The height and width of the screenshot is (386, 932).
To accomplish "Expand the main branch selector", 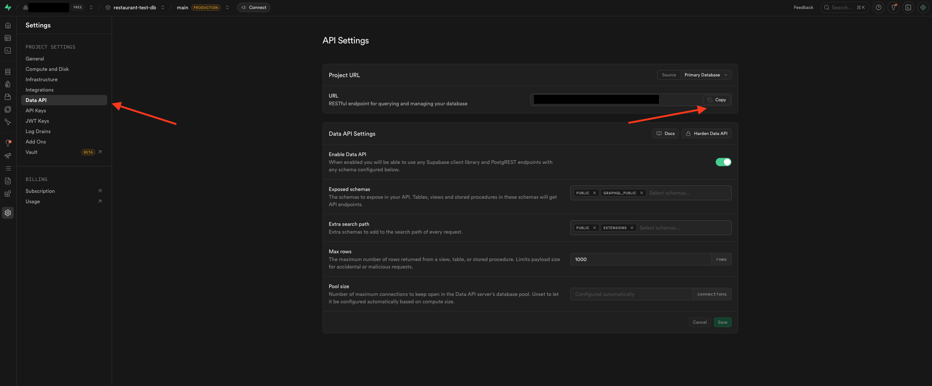I will (227, 7).
